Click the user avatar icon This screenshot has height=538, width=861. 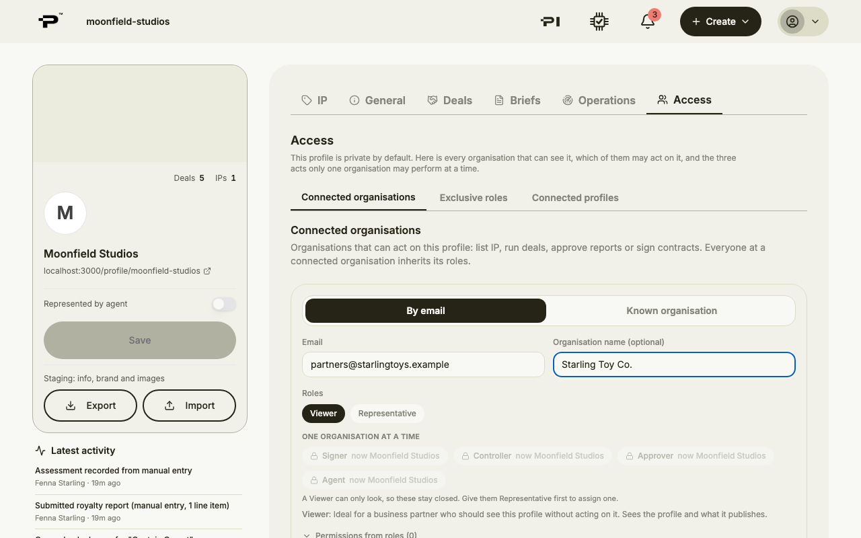point(792,22)
